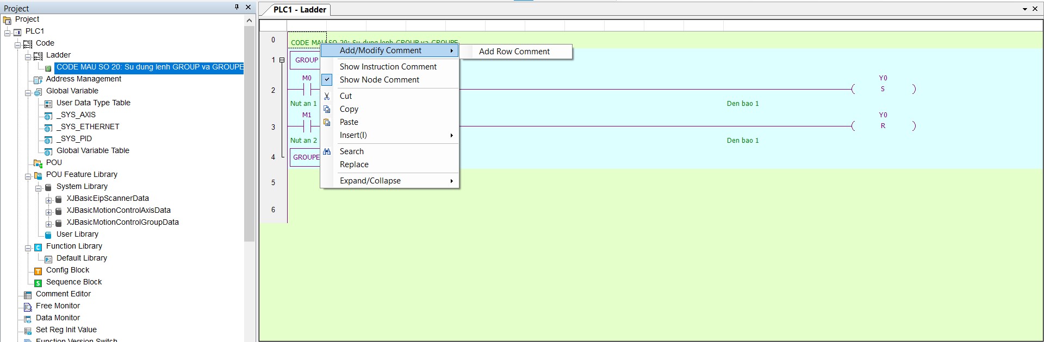Click the Search binoculars icon
This screenshot has width=1044, height=342.
(327, 151)
